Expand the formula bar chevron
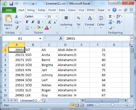The image size is (136, 110). [x=132, y=38]
